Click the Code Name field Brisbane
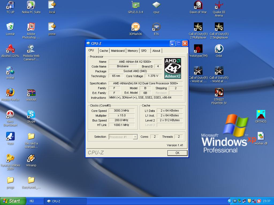Image resolution: width=274 pixels, height=205 pixels. pos(123,66)
